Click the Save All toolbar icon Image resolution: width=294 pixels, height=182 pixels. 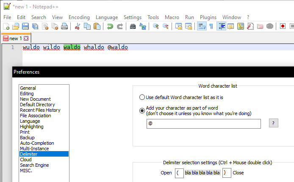click(35, 26)
